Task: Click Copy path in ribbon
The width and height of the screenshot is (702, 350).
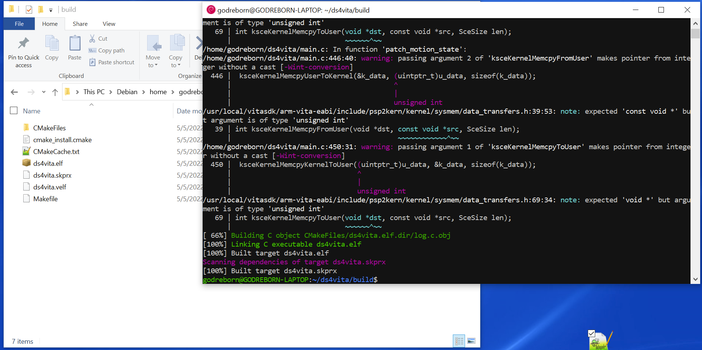Action: [106, 50]
